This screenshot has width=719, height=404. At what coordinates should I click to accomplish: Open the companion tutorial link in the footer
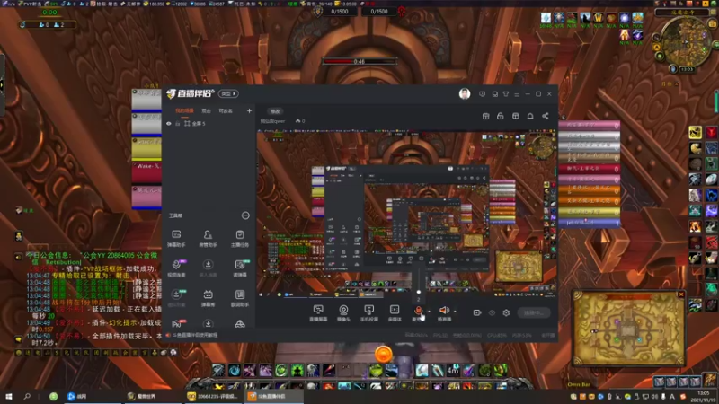click(x=192, y=335)
